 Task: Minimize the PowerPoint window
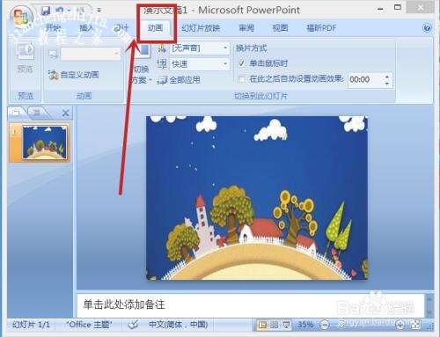(x=380, y=9)
